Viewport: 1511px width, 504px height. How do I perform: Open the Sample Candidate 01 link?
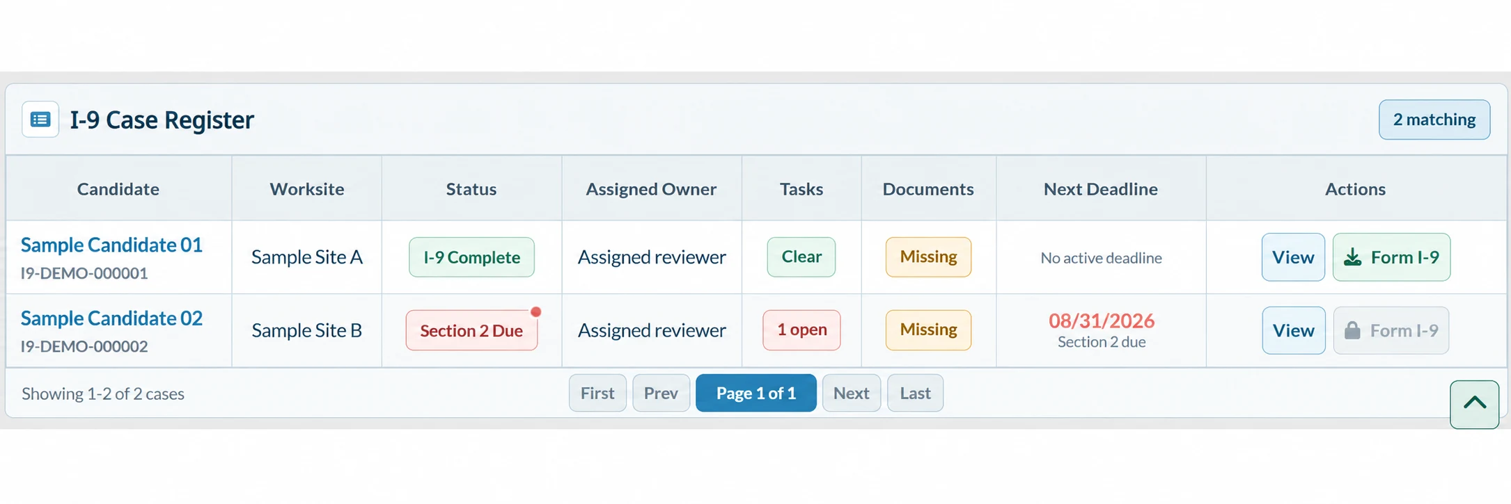[111, 245]
